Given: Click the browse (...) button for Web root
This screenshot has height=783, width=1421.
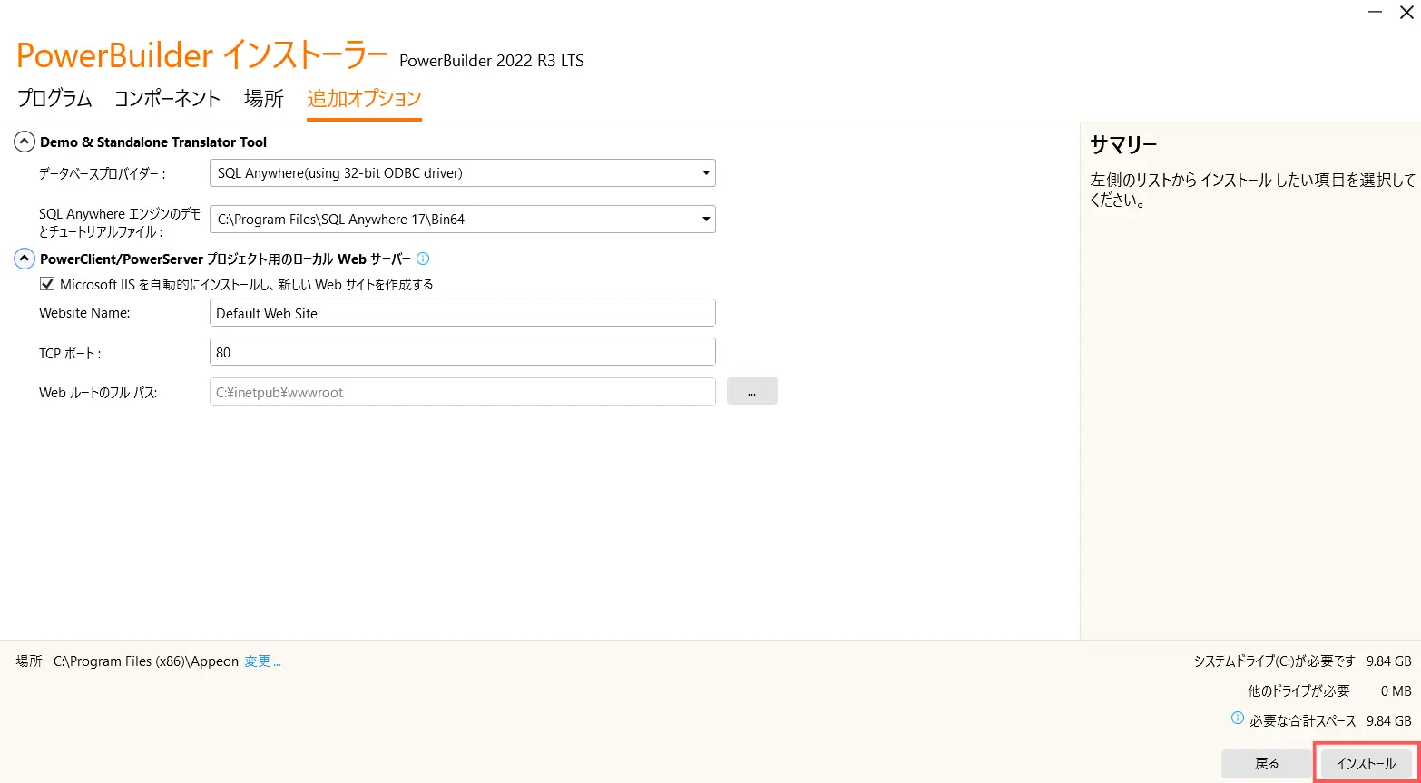Looking at the screenshot, I should click(x=751, y=391).
